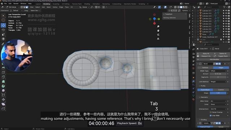This screenshot has width=231, height=130.
Task: Switch to vertex select mode
Action: click(x=22, y=7)
